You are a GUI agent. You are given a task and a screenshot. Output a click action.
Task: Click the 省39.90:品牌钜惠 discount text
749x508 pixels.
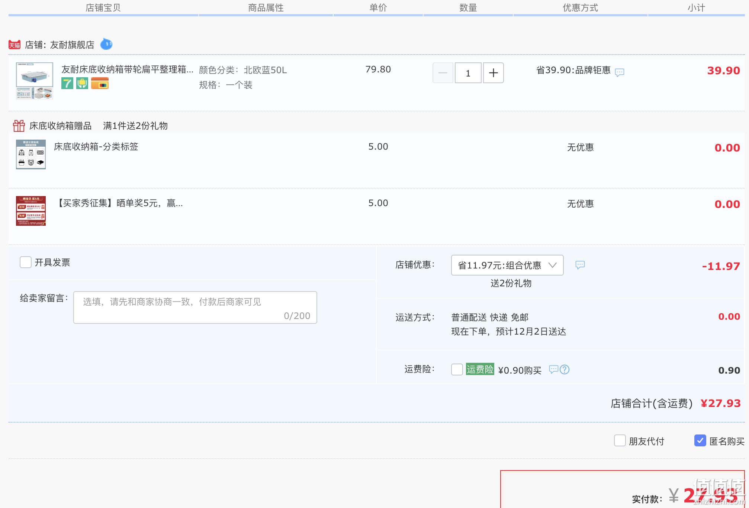[573, 70]
